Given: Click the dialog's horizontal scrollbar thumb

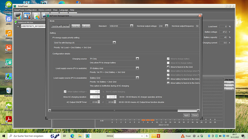Looking at the screenshot, I should 114,110.
